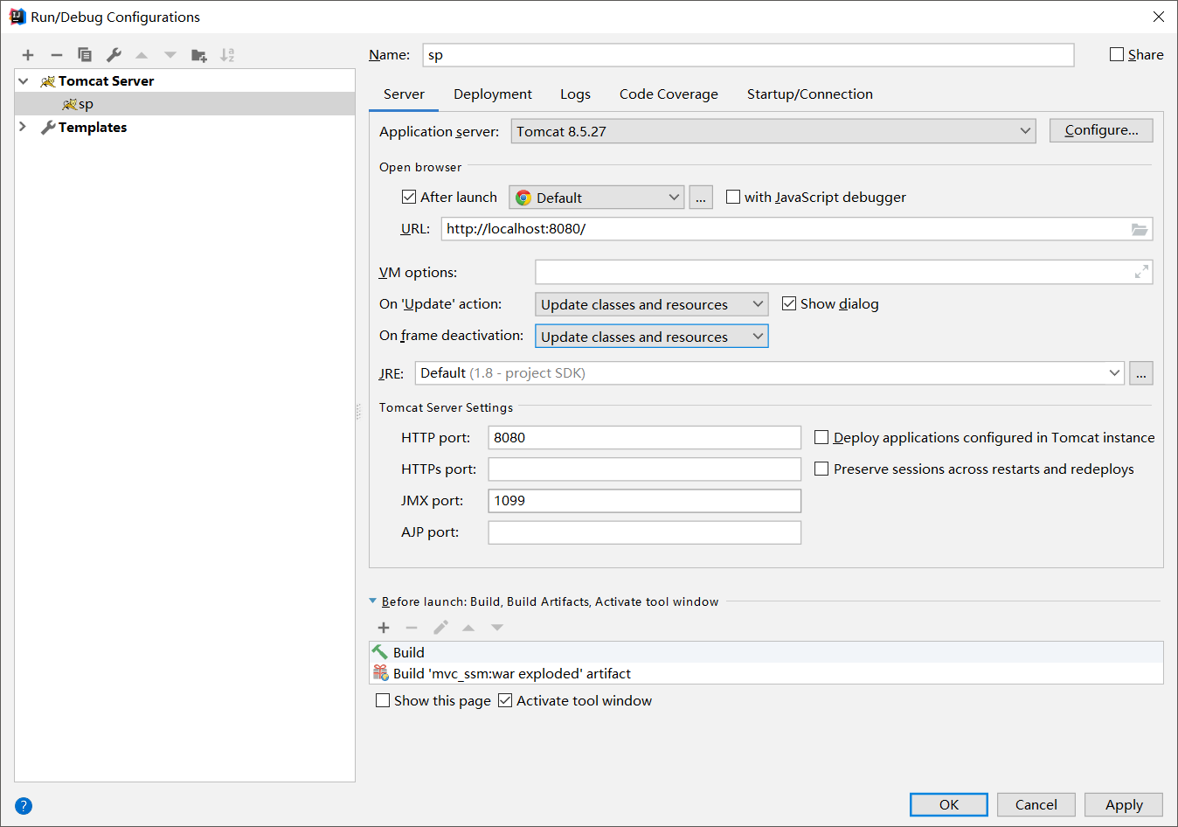Open the Application server dropdown

[x=773, y=131]
